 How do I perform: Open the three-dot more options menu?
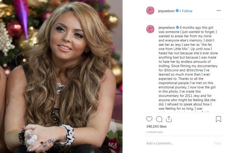(219, 10)
